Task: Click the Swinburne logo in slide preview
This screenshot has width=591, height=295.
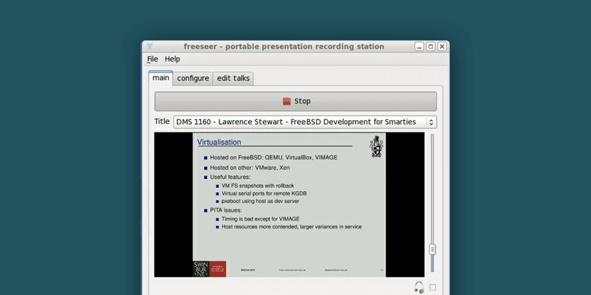Action: coord(210,268)
